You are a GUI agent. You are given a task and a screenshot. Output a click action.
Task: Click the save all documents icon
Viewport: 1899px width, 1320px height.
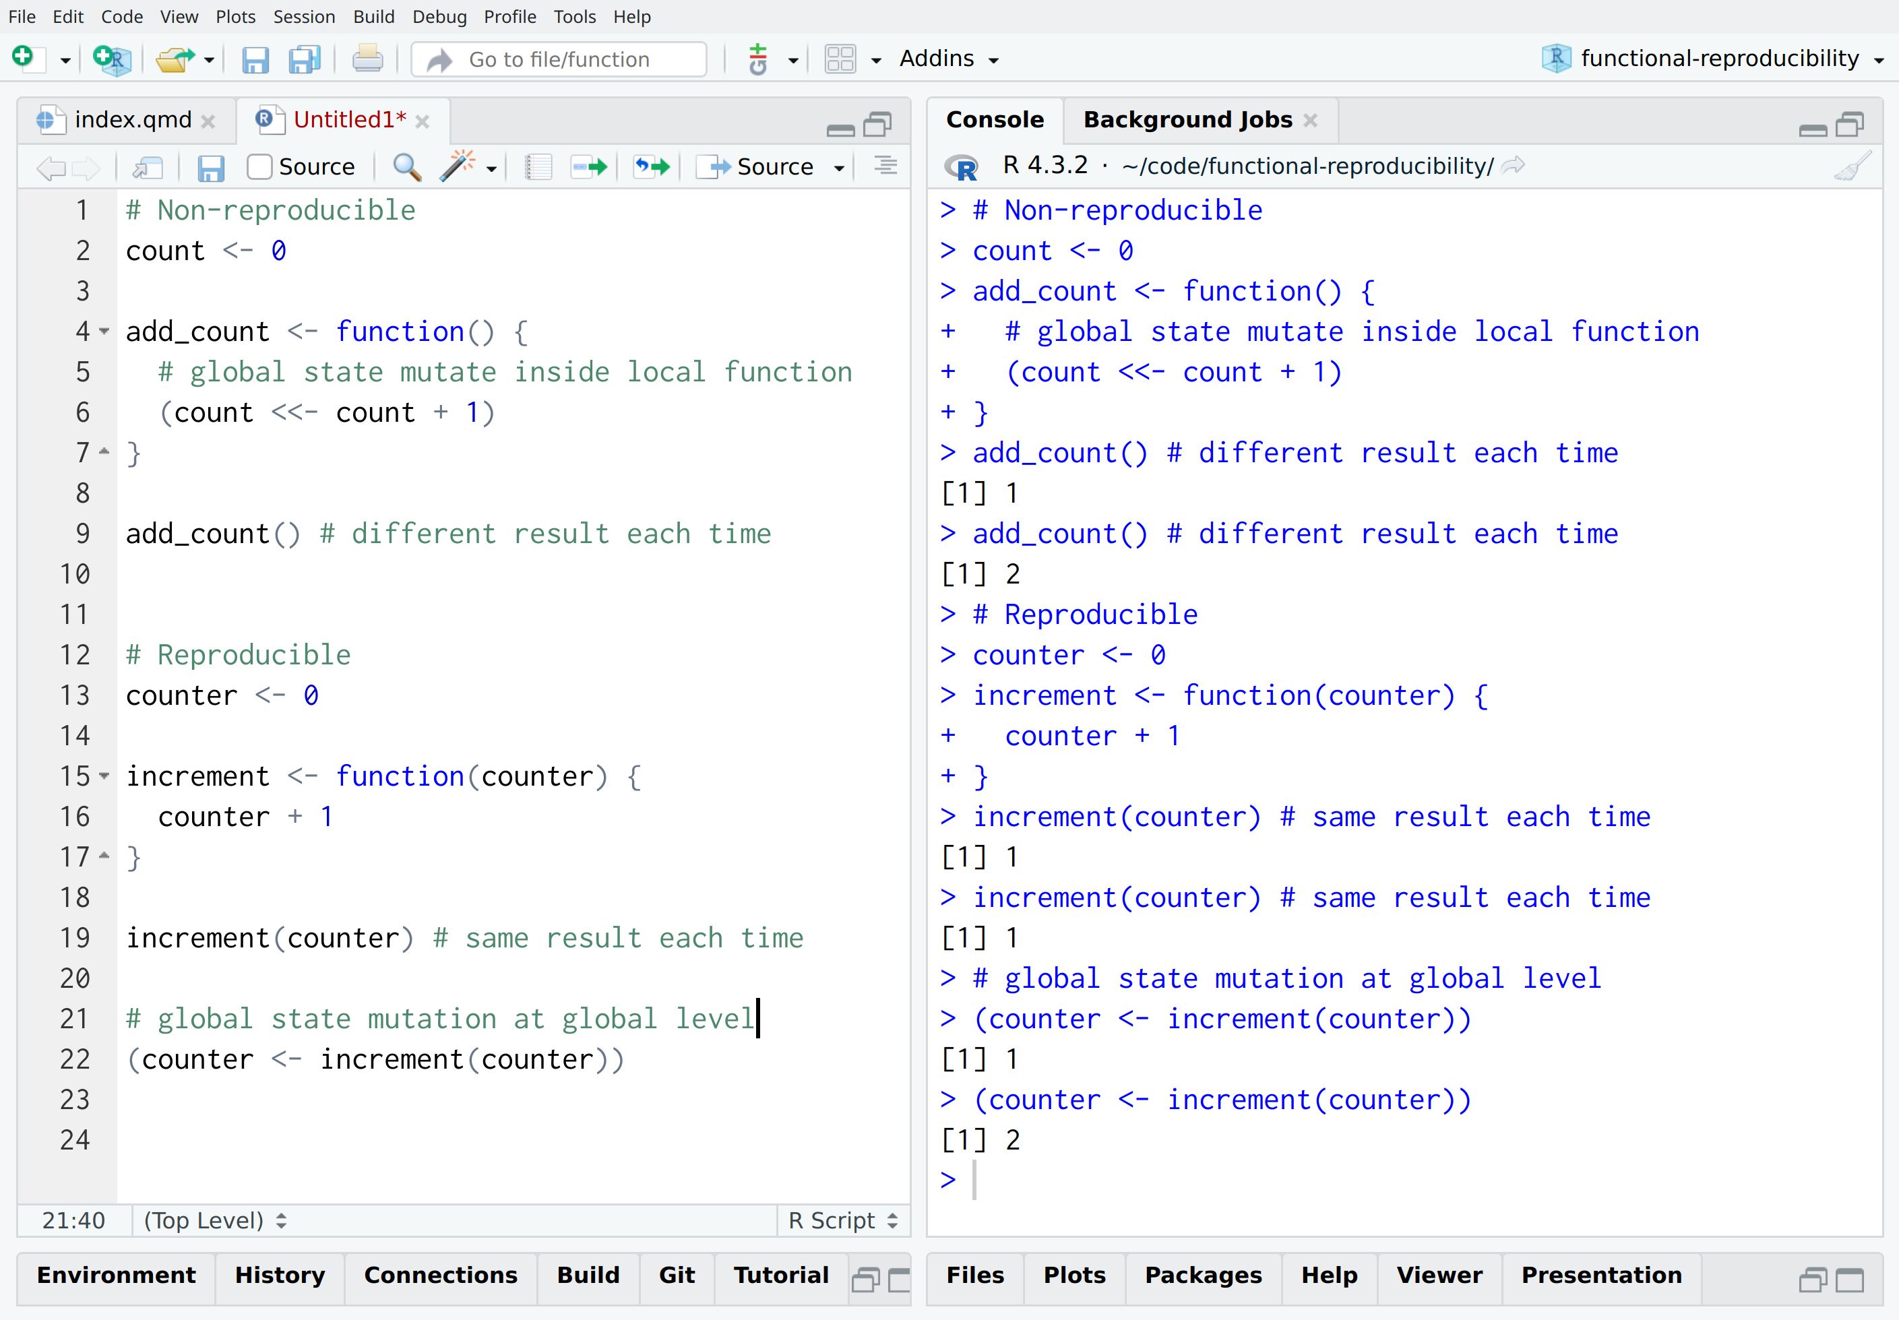(305, 59)
